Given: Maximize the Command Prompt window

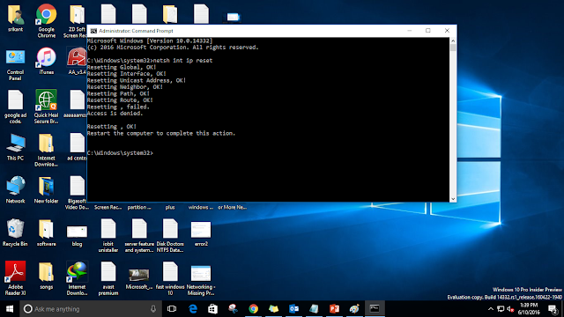Looking at the screenshot, I should point(428,31).
